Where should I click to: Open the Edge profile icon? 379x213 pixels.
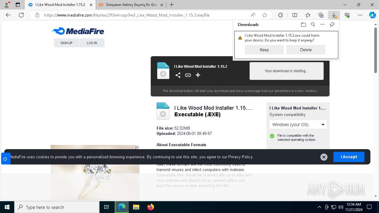7,5
